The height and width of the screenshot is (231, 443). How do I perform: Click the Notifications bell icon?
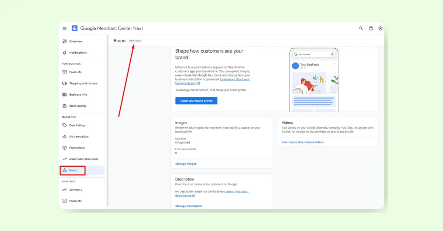65,53
